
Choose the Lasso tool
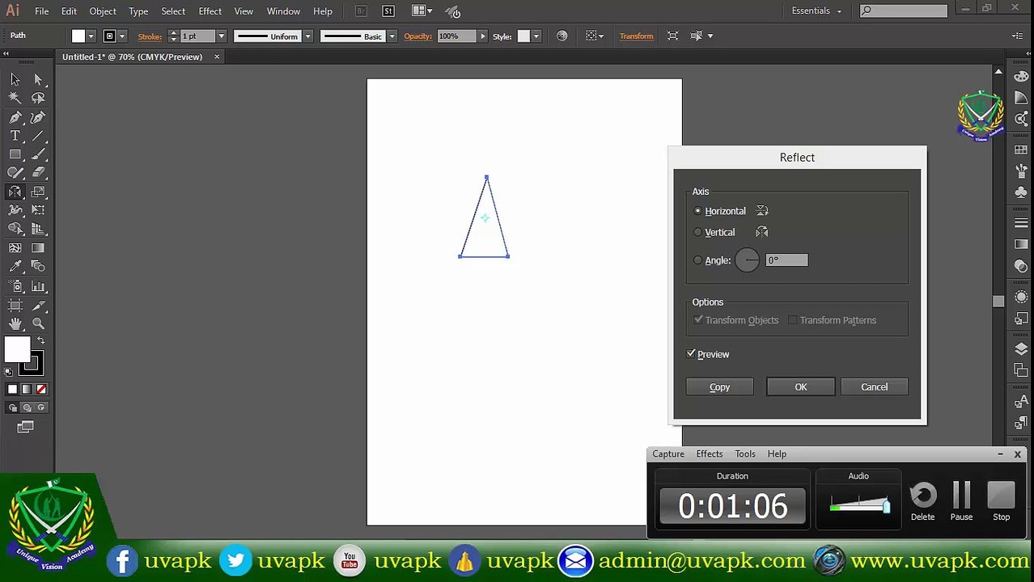coord(38,98)
